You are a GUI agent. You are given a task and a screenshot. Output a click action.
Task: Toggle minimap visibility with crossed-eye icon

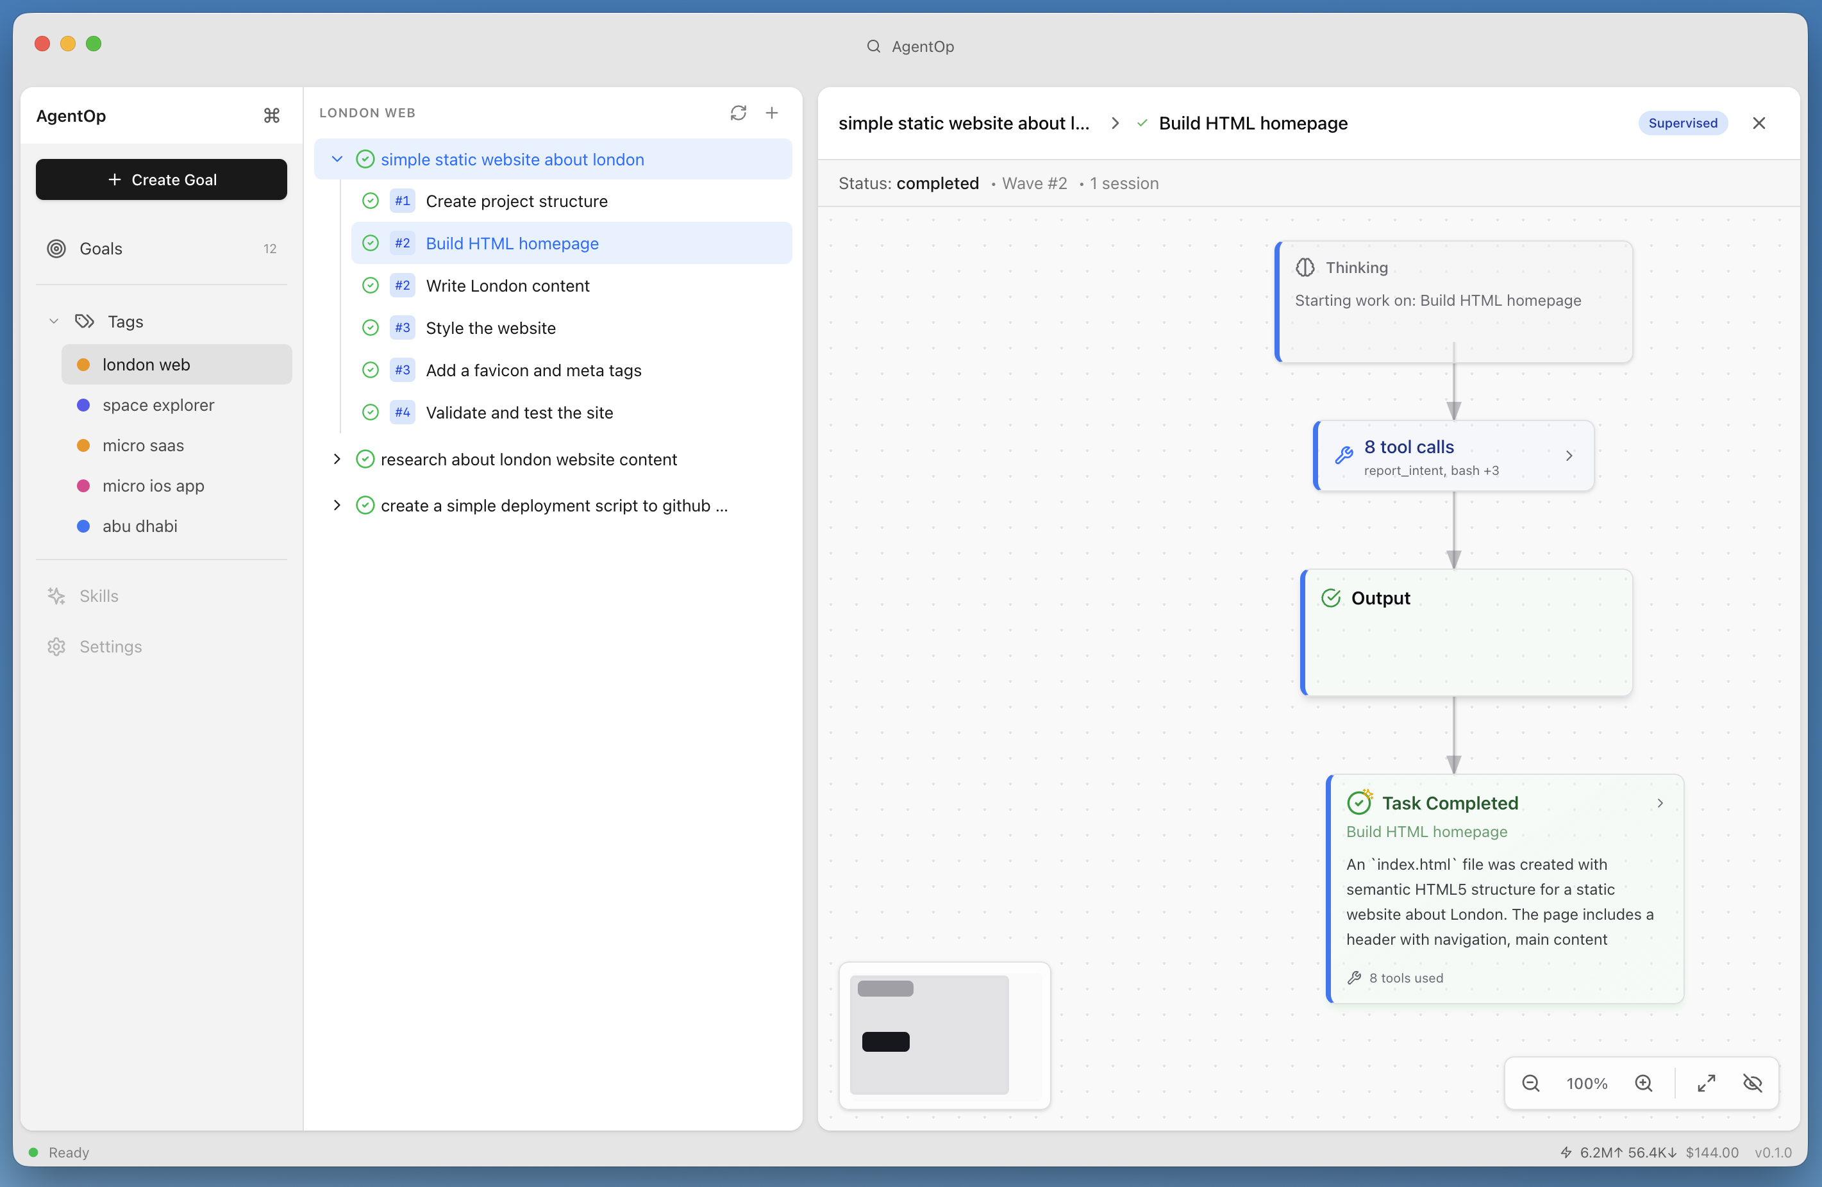pos(1752,1083)
